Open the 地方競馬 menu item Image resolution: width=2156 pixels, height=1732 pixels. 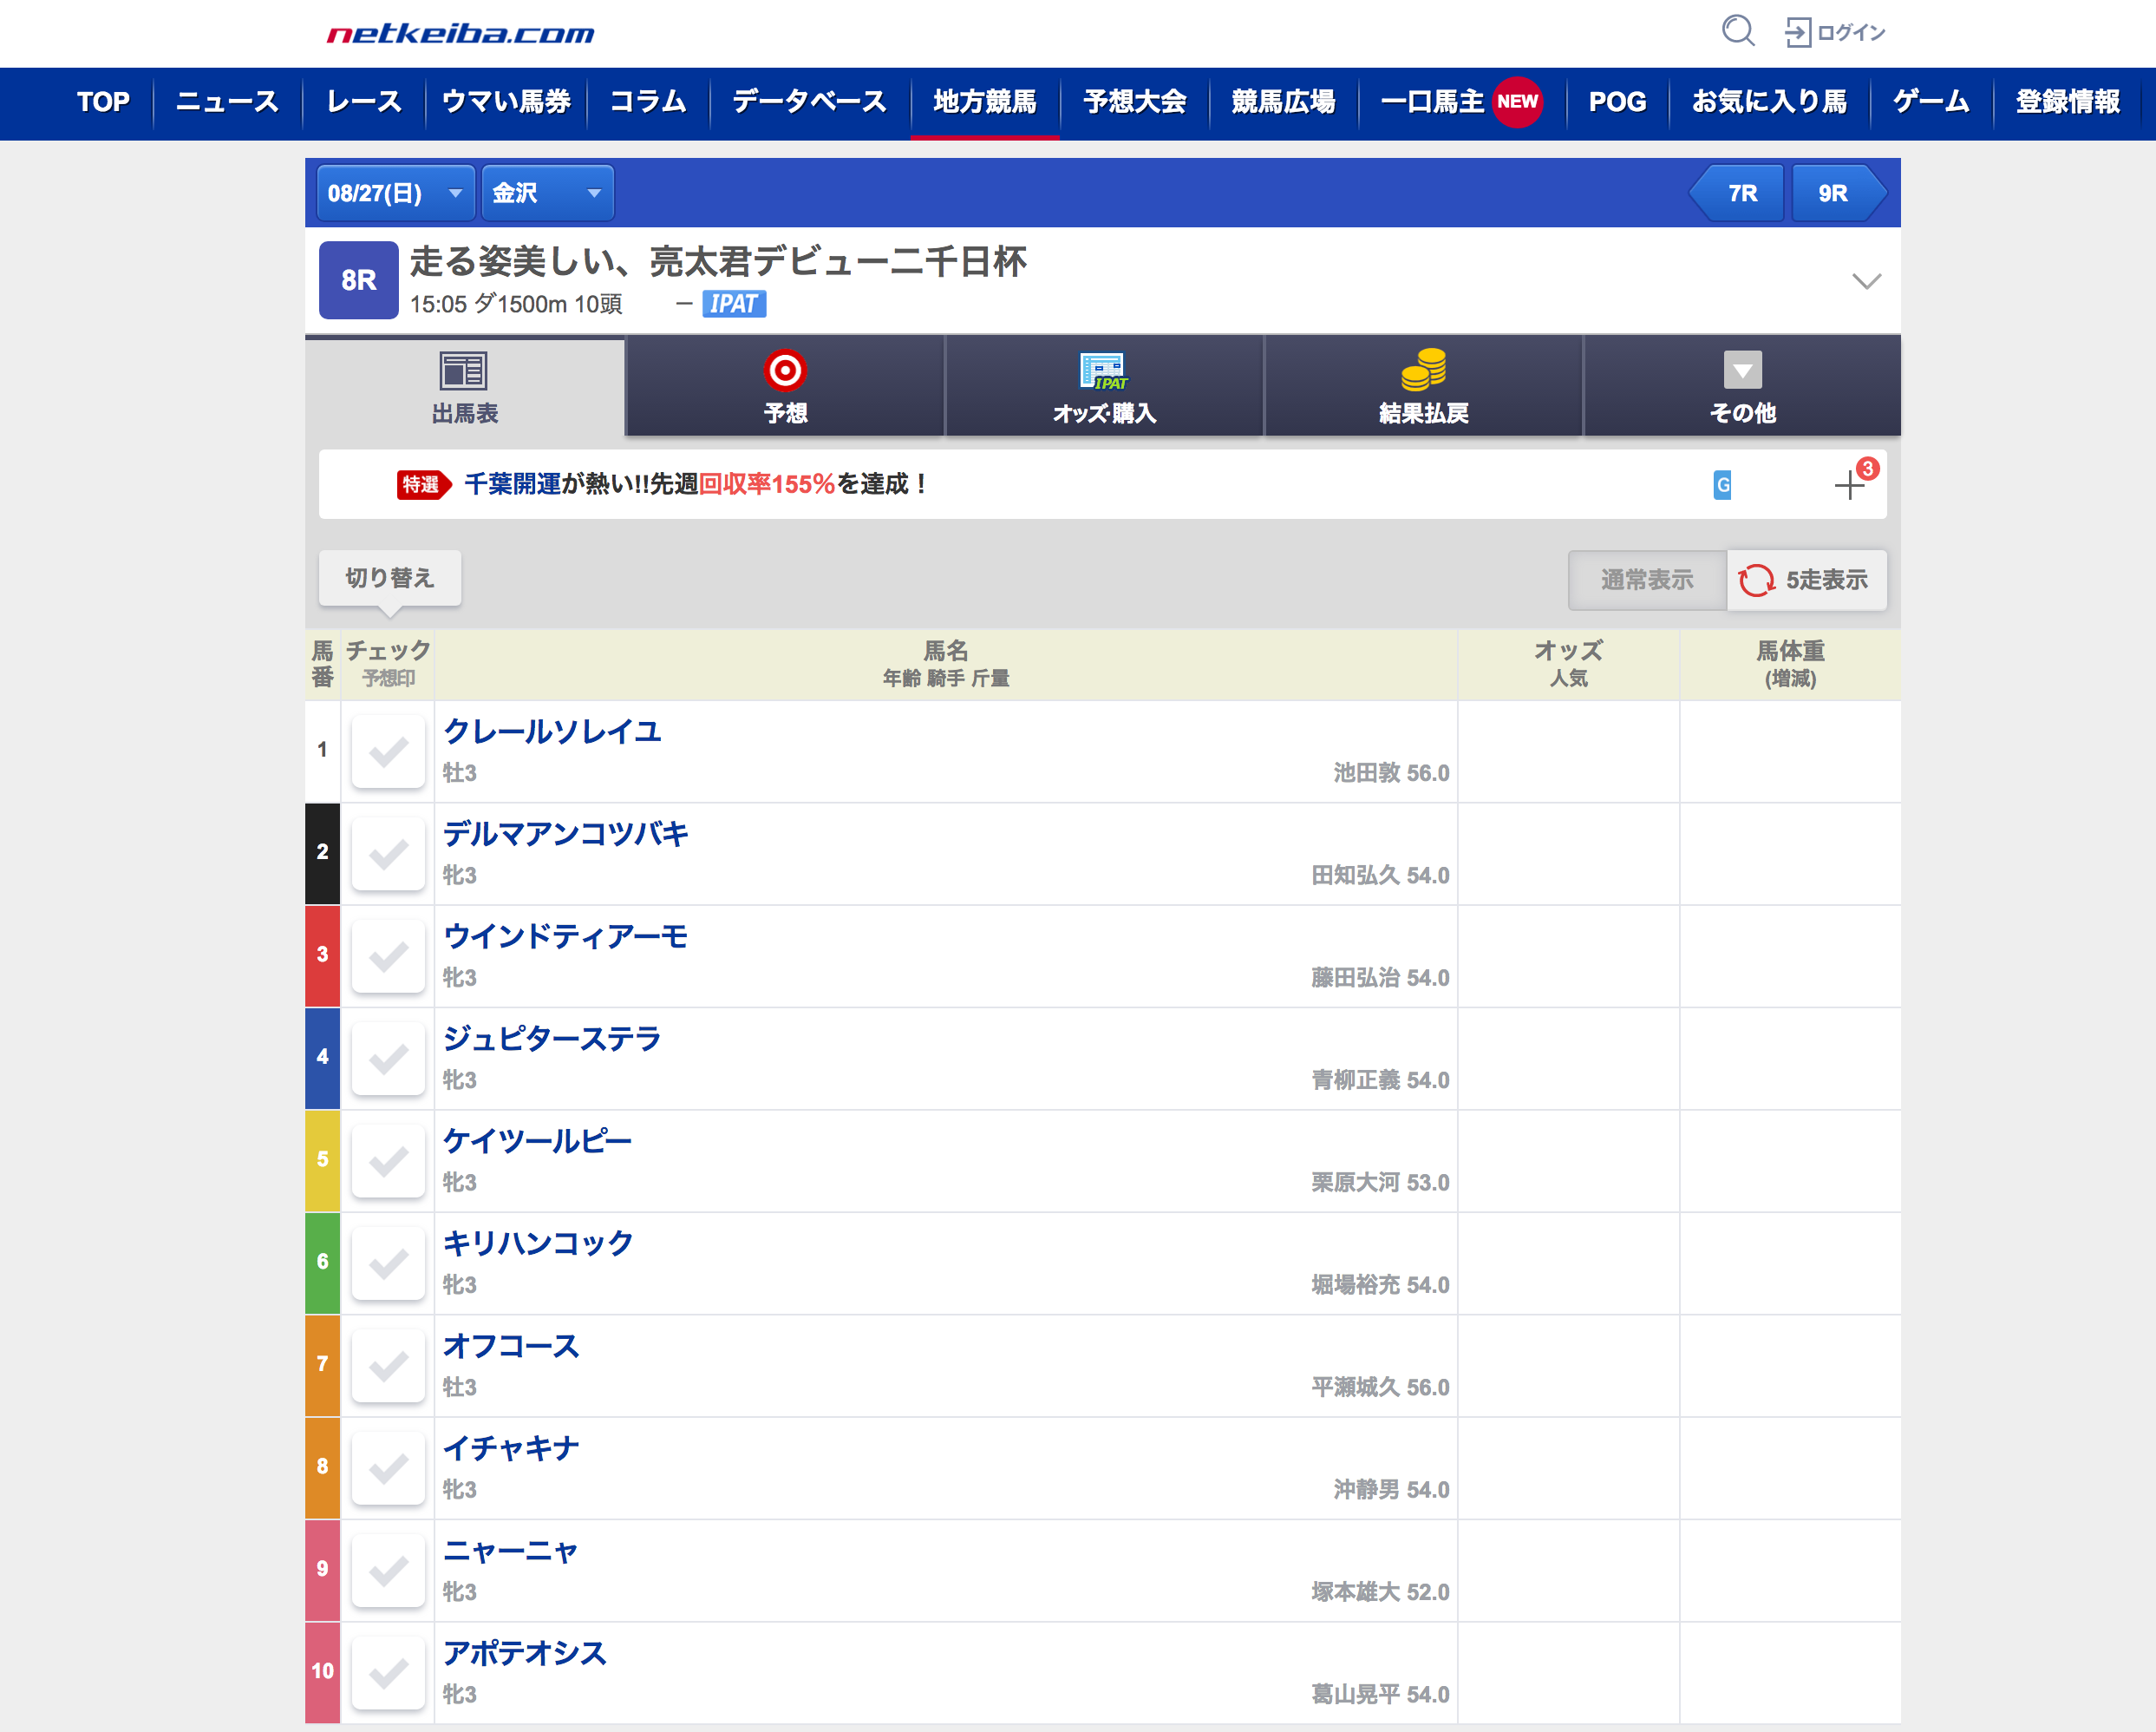pyautogui.click(x=985, y=102)
